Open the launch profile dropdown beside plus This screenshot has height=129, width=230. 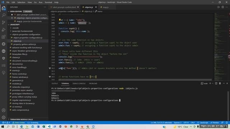212,83
